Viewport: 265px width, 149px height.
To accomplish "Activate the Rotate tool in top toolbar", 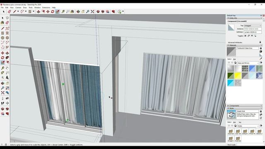I will tap(53, 12).
